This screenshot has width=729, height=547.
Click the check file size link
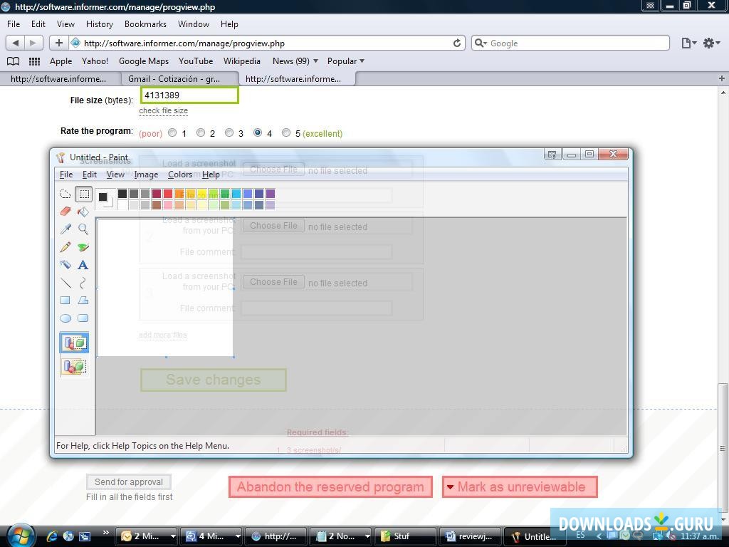tap(163, 110)
